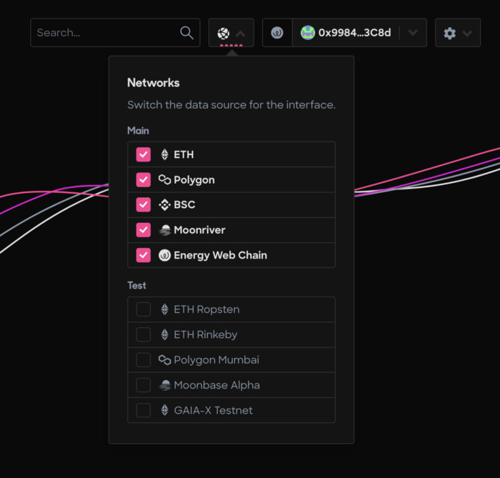Screen dimensions: 500x478
Task: Expand the settings dropdown chevron
Action: pyautogui.click(x=467, y=33)
